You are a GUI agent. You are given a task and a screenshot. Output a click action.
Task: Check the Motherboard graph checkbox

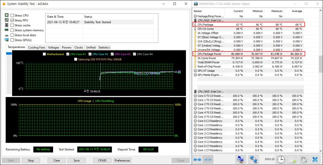click(44, 54)
